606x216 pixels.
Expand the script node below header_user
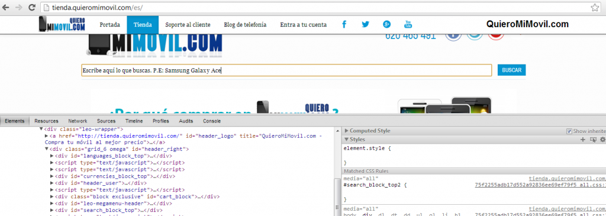point(52,190)
